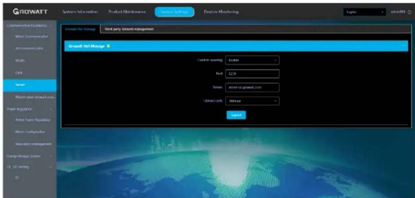Open the Confirm opening dropdown
Viewport: 415px width, 198px height.
point(252,61)
